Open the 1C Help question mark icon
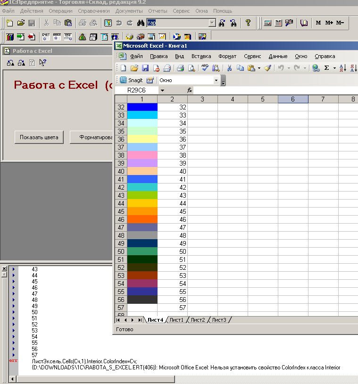The image size is (358, 384). (248, 23)
